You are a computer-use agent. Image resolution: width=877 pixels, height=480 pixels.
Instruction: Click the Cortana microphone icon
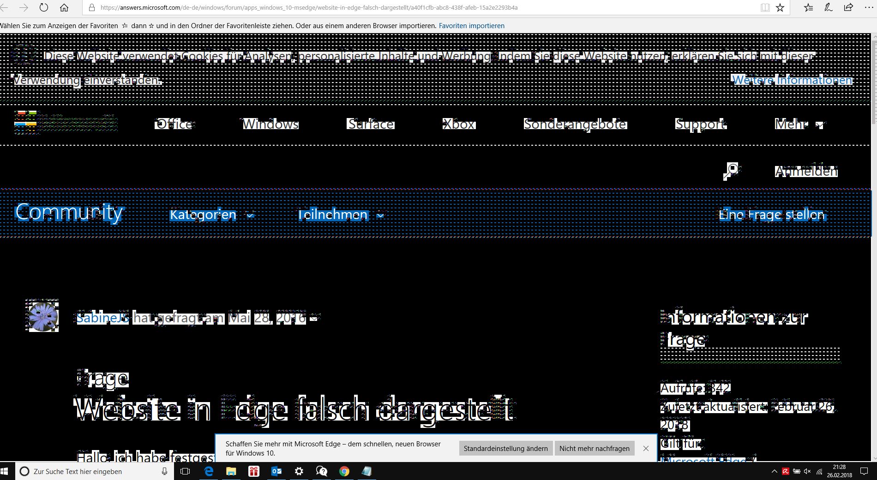(164, 471)
